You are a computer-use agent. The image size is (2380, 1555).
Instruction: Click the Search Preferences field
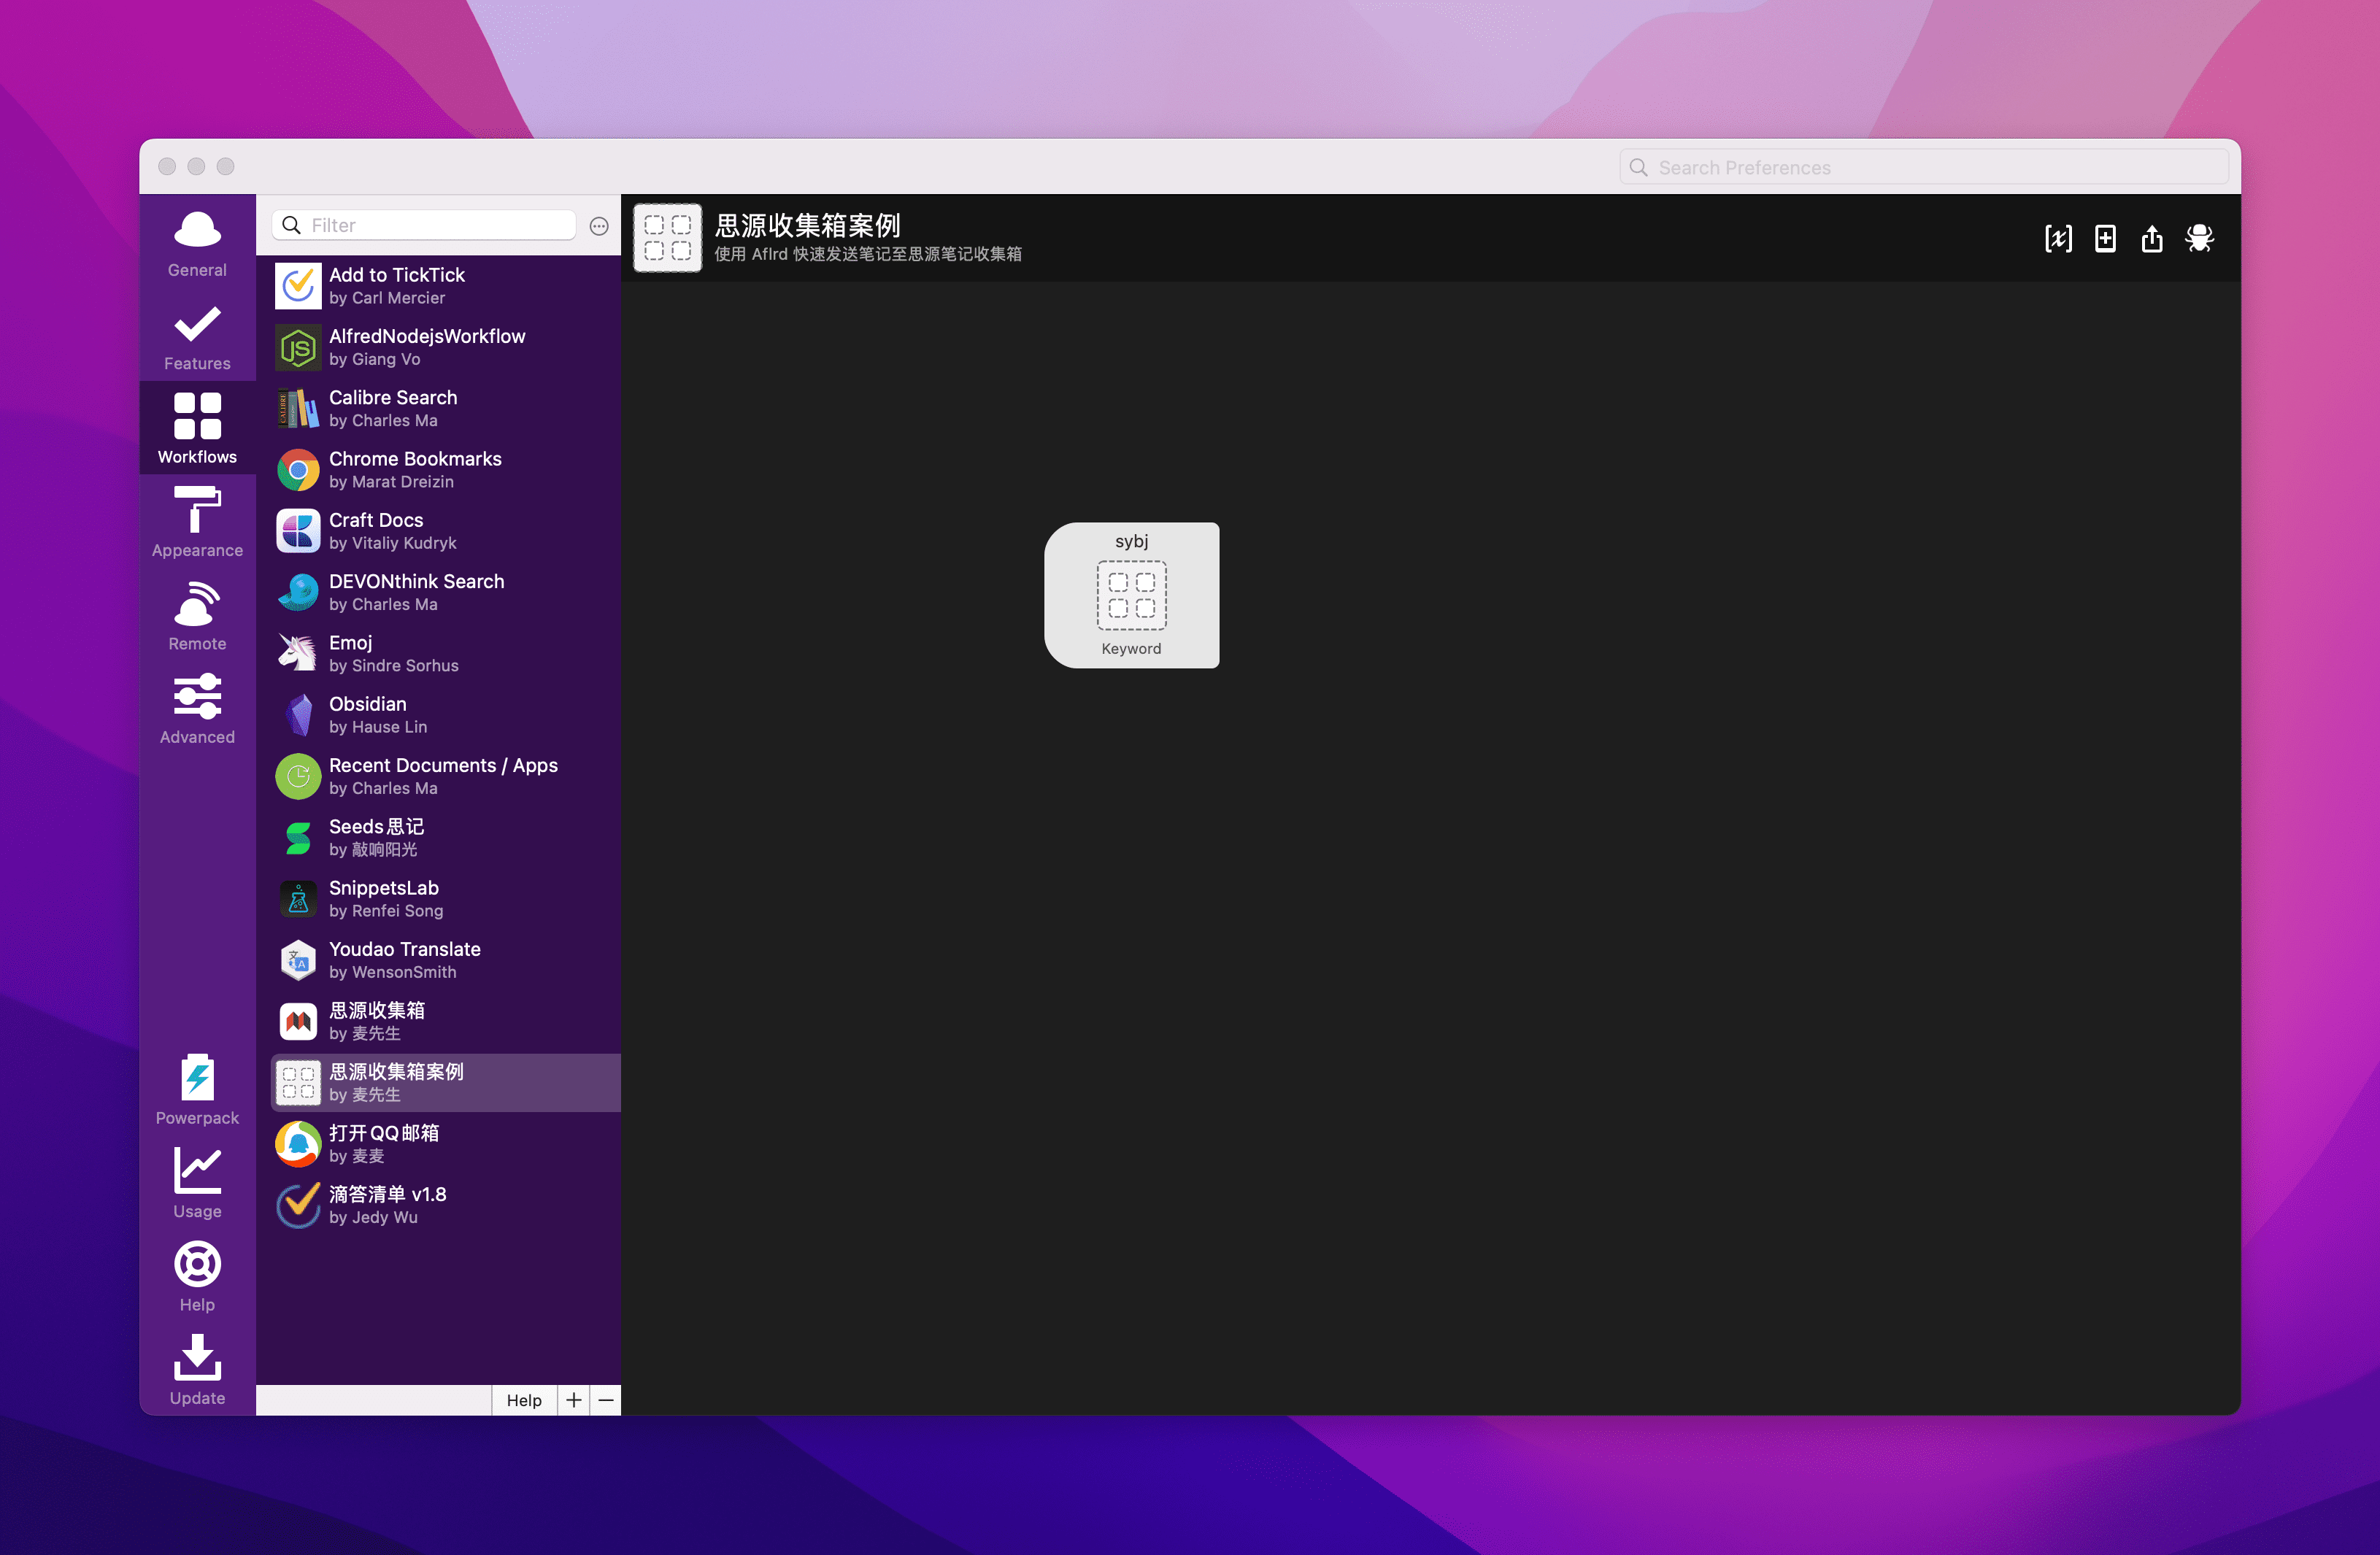coord(1923,167)
